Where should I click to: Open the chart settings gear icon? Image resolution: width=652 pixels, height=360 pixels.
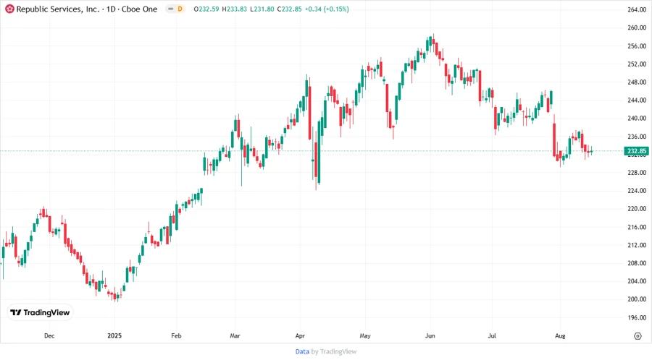pyautogui.click(x=638, y=336)
